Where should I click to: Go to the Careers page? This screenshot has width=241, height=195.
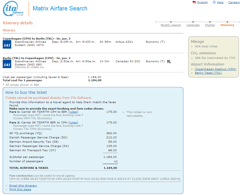pos(234,2)
